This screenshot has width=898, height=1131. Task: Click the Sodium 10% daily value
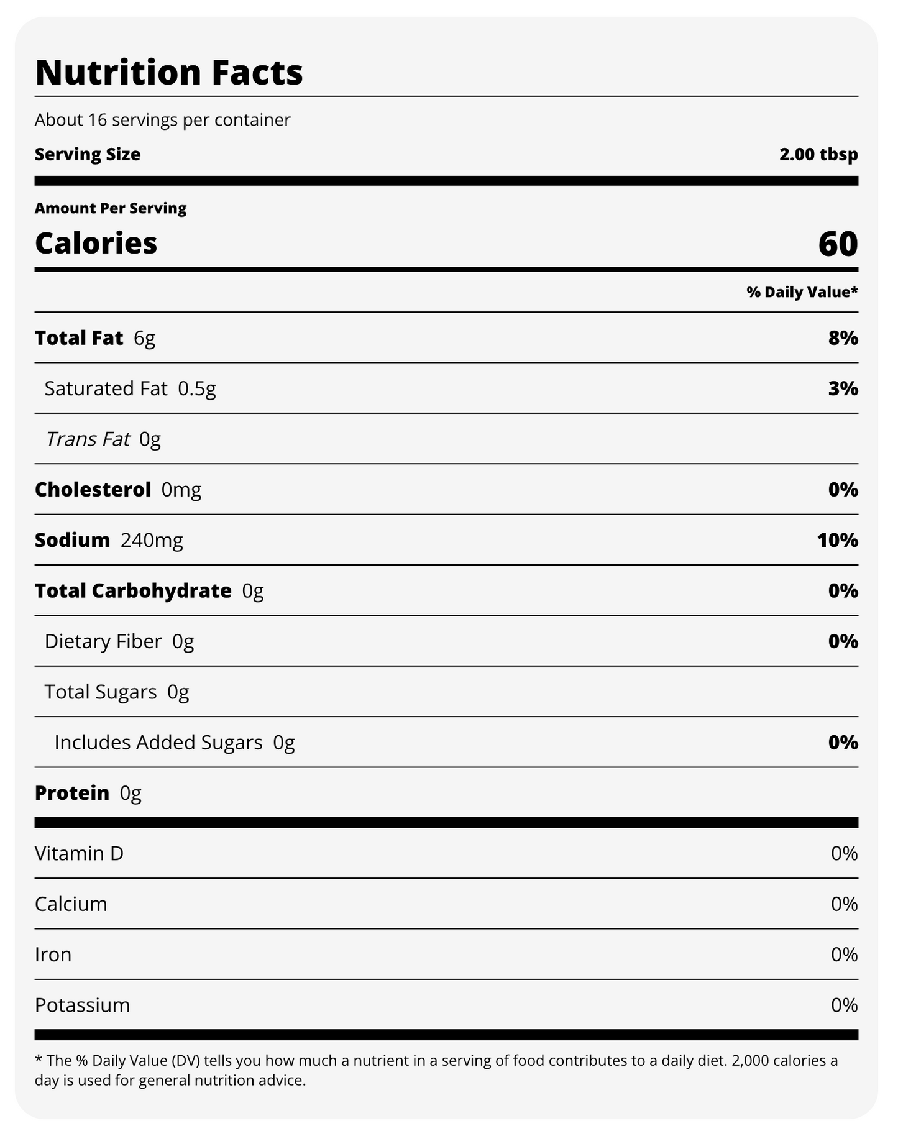pos(838,540)
